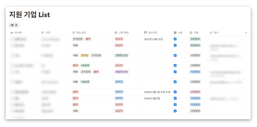
Task: Uncheck 서류 in the 체험형 인턴 row
Action: coord(175,72)
